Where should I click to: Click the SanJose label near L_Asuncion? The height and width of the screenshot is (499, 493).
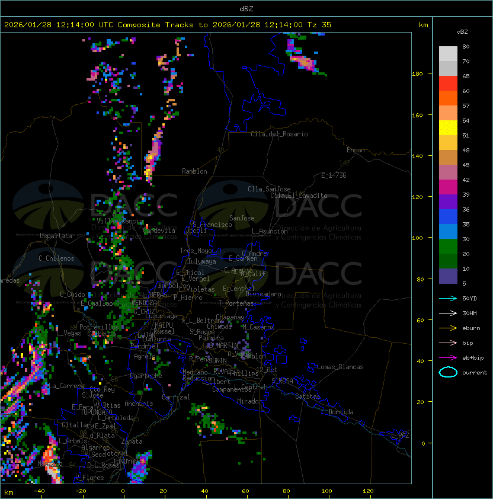242,218
